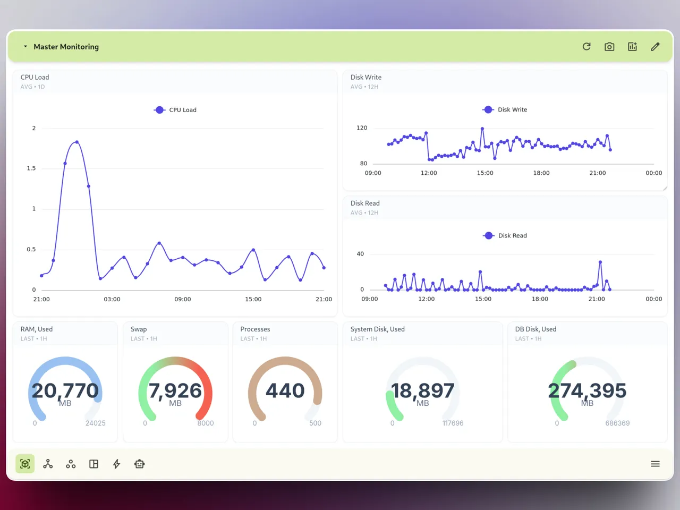Open the hamburger menu at bottom right
This screenshot has width=680, height=510.
coord(655,464)
